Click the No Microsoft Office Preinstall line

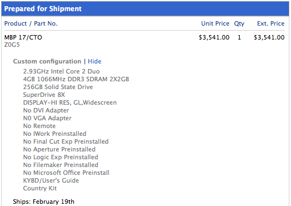pos(66,173)
